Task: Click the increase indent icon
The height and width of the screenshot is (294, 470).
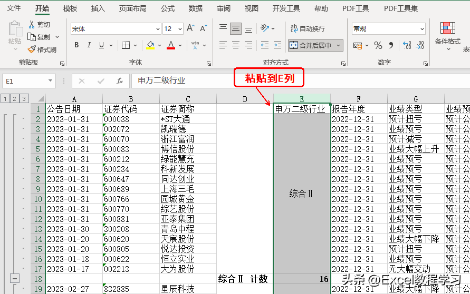Action: (277, 46)
